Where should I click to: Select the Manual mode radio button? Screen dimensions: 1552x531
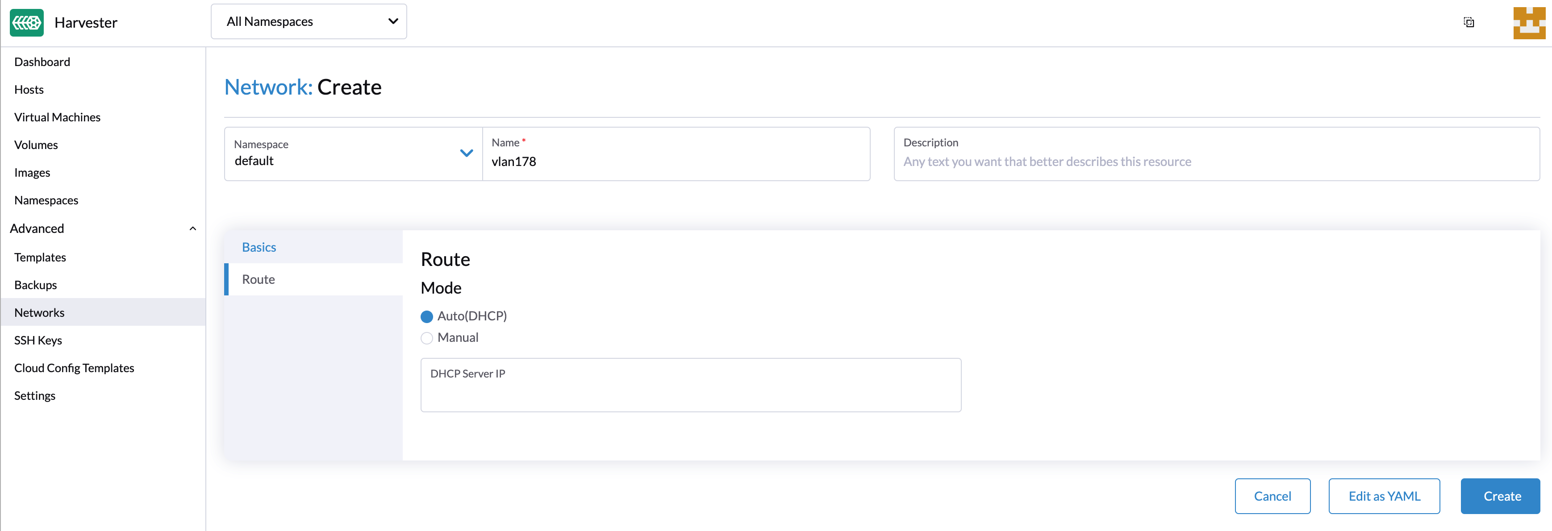point(426,338)
